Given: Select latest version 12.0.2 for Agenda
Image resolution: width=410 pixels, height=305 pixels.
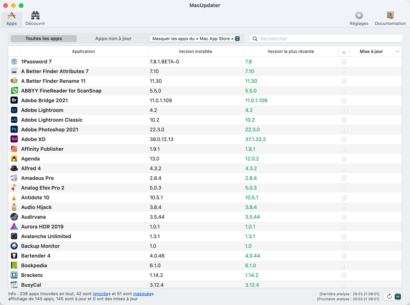Looking at the screenshot, I should (252, 159).
